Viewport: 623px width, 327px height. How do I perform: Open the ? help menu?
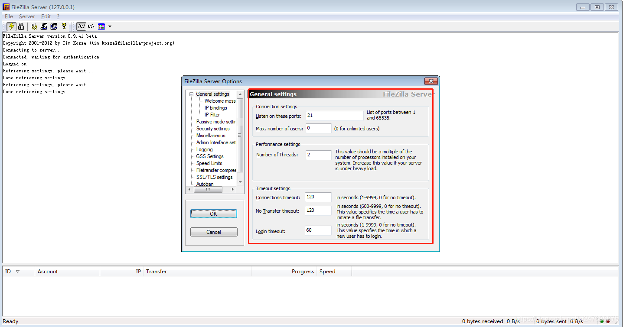tap(58, 16)
